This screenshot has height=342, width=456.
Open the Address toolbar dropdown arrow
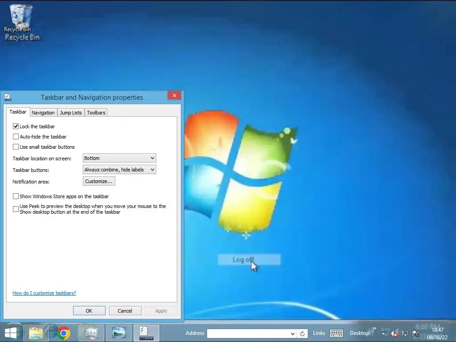tap(293, 334)
